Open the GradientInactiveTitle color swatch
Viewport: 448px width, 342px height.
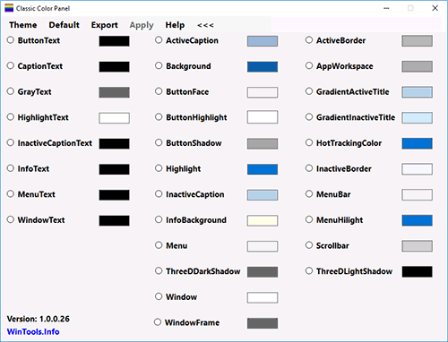click(417, 118)
